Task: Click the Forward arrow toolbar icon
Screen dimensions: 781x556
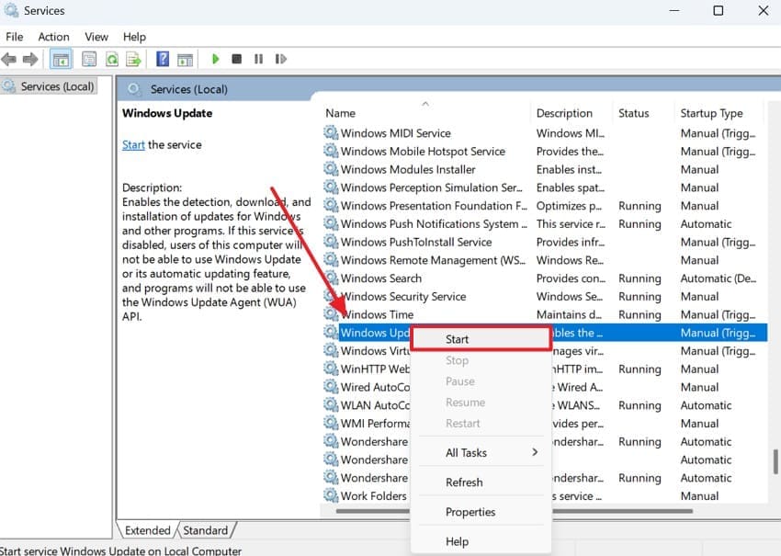Action: coord(30,60)
